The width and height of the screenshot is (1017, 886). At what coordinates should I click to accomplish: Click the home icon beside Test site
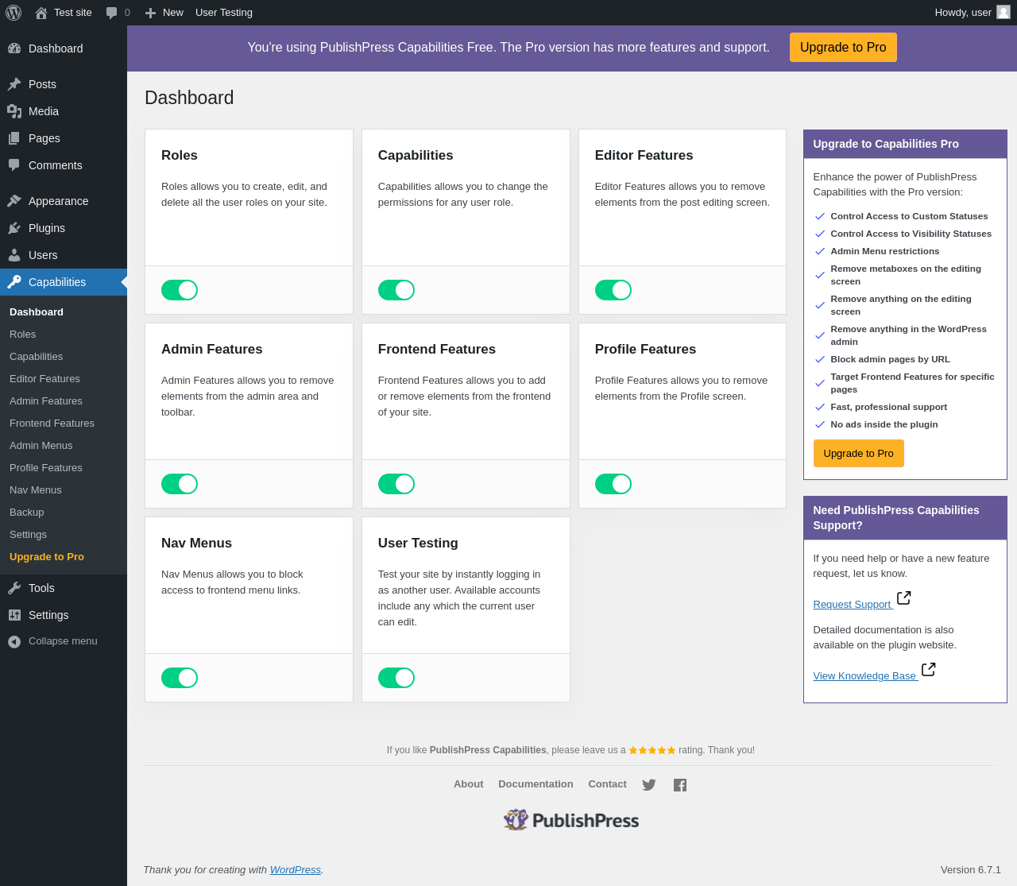tap(41, 13)
